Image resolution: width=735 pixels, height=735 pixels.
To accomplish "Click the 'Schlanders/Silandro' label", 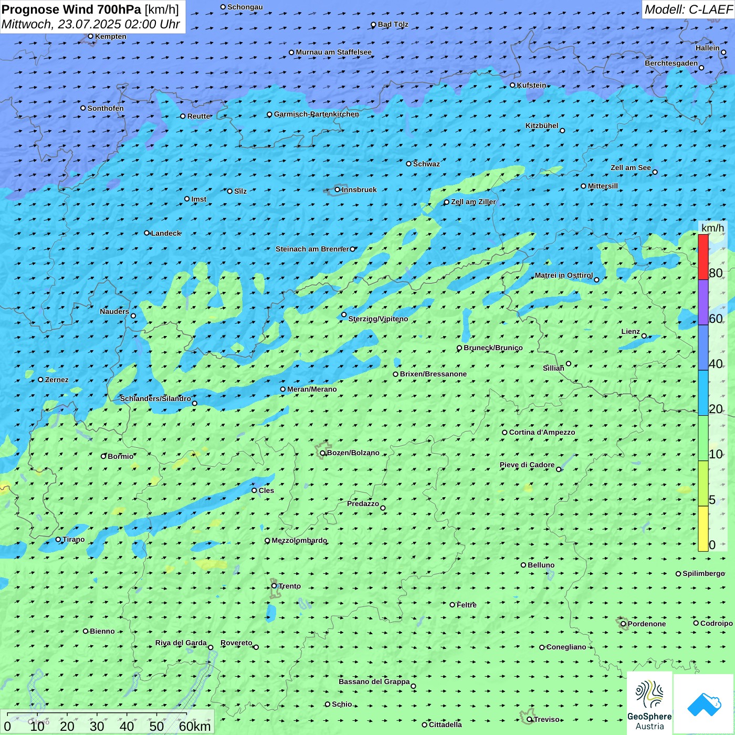I will tap(155, 398).
